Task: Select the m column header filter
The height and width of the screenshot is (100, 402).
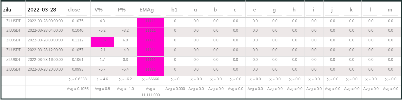Action: point(390,10)
